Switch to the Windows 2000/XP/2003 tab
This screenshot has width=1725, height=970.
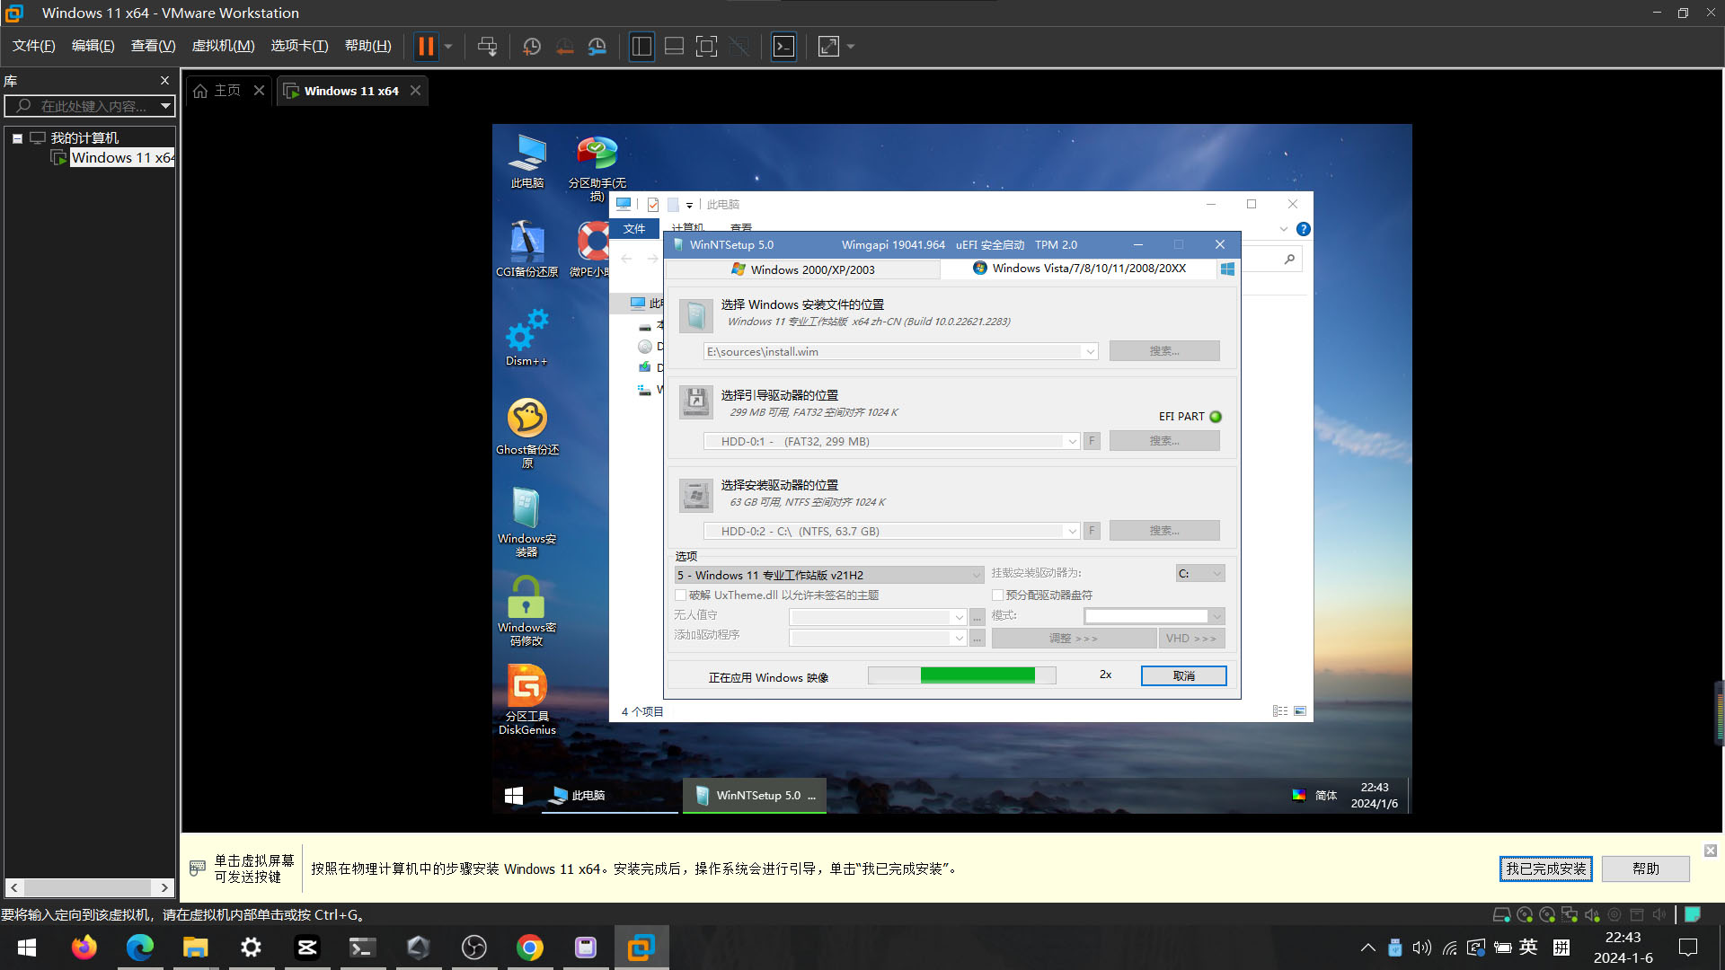(x=802, y=269)
